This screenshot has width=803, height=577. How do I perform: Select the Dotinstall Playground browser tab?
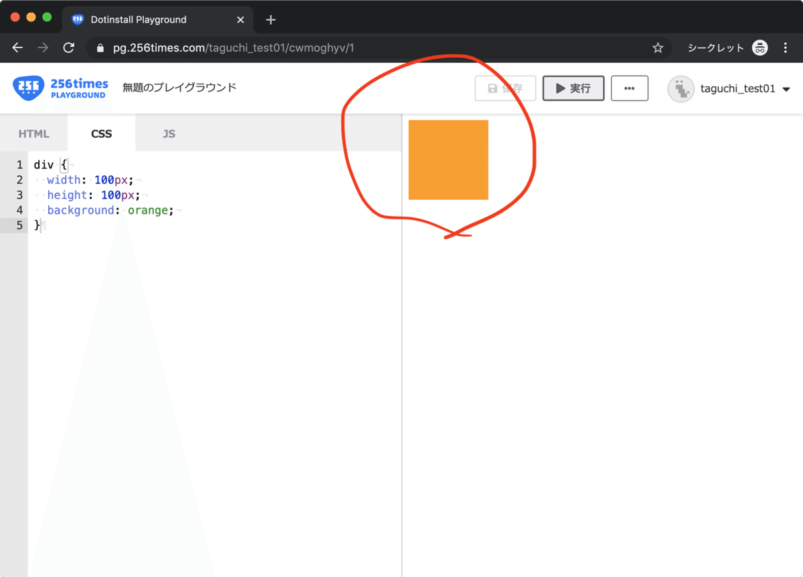click(158, 20)
